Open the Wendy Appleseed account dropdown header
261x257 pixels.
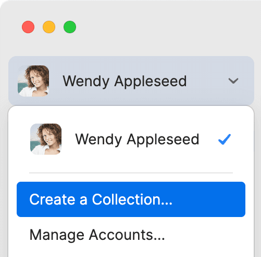[131, 80]
